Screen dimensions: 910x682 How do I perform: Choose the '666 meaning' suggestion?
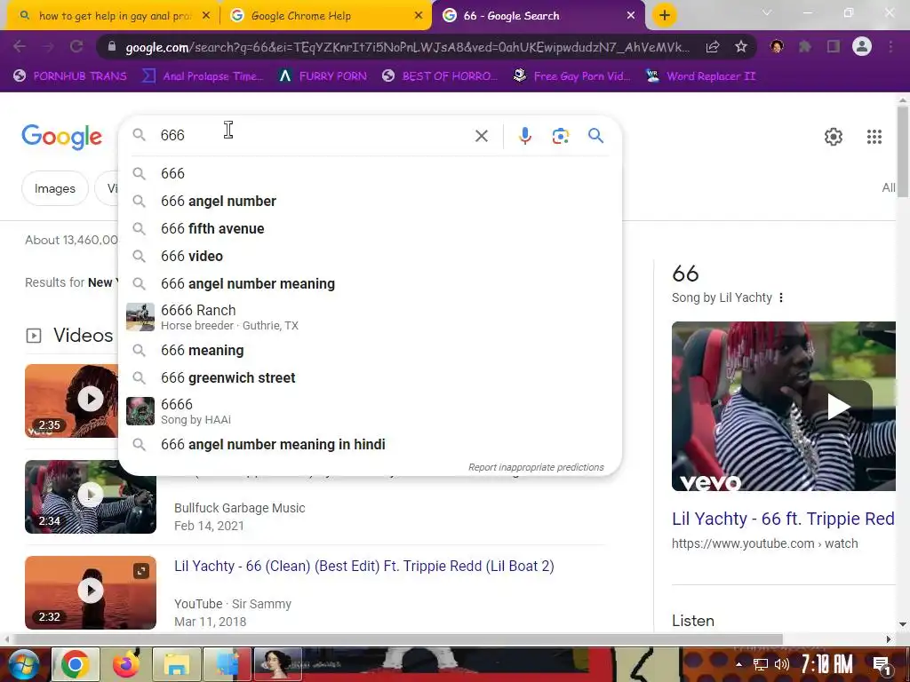(x=370, y=350)
